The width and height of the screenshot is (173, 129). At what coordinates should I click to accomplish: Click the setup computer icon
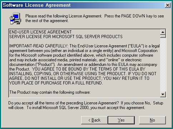click(x=15, y=19)
